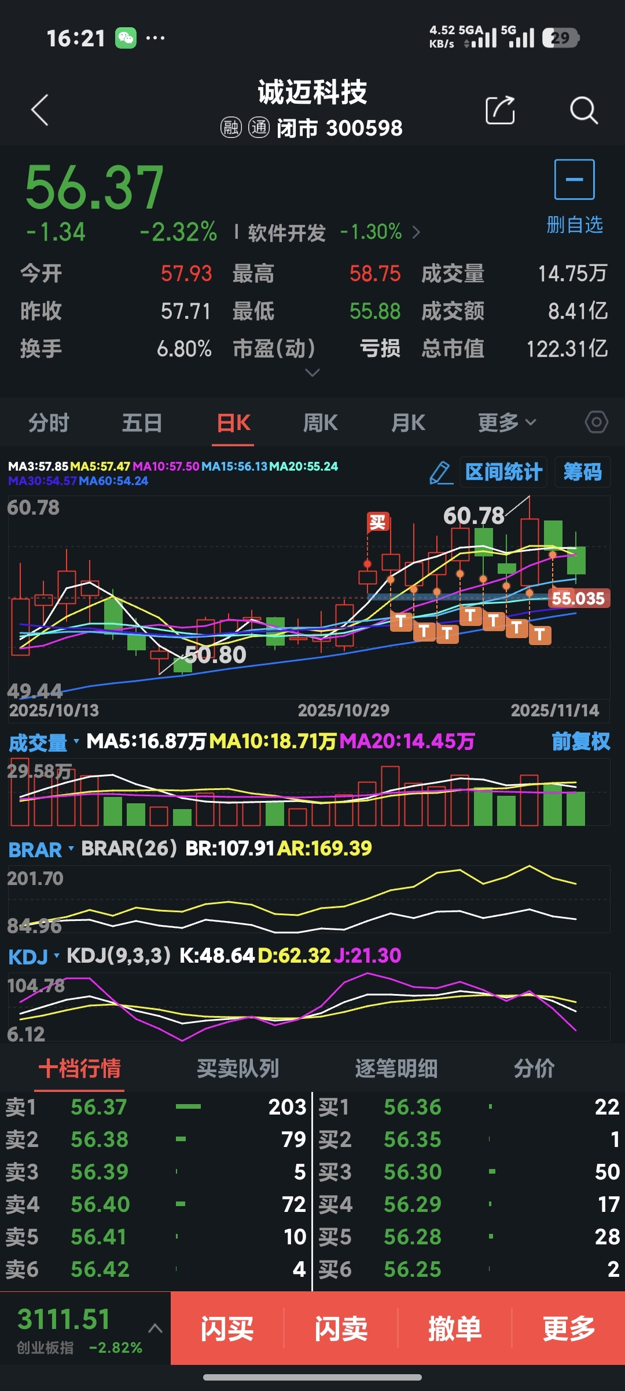Viewport: 625px width, 1391px height.
Task: Select 买1 price 56.36 row
Action: 469,1107
